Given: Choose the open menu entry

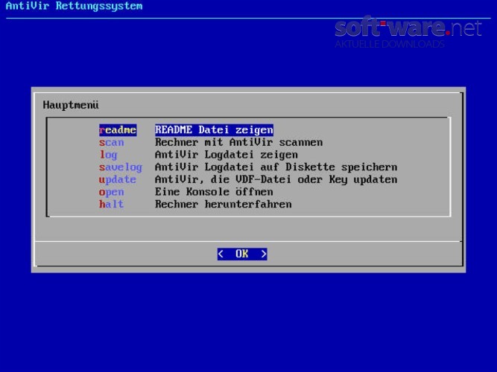Looking at the screenshot, I should pos(111,192).
